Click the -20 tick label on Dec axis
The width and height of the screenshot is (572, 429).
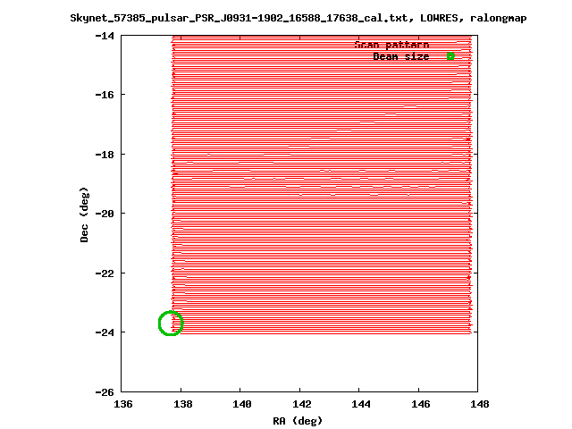[105, 214]
